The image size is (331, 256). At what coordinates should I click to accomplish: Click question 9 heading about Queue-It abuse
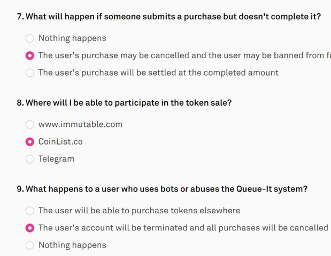pyautogui.click(x=162, y=189)
